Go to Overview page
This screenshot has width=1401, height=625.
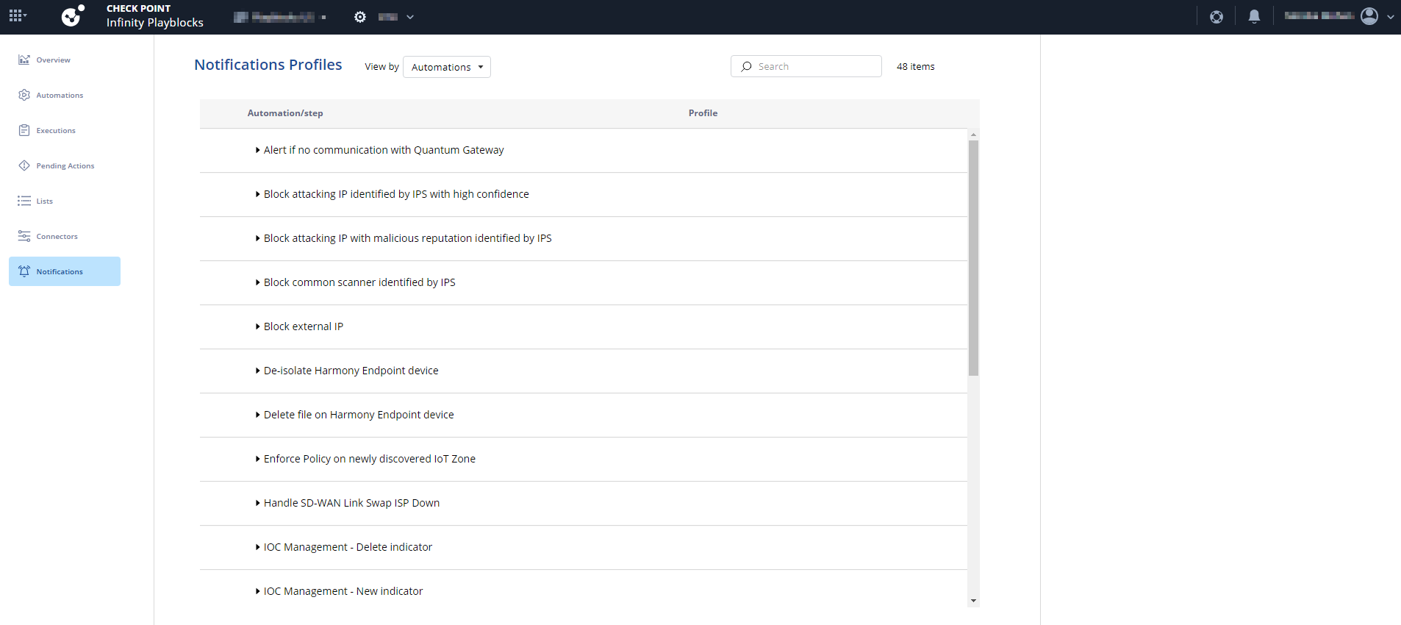[x=54, y=60]
